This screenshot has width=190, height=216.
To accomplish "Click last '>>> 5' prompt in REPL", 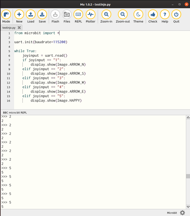I will pyautogui.click(x=6, y=202).
